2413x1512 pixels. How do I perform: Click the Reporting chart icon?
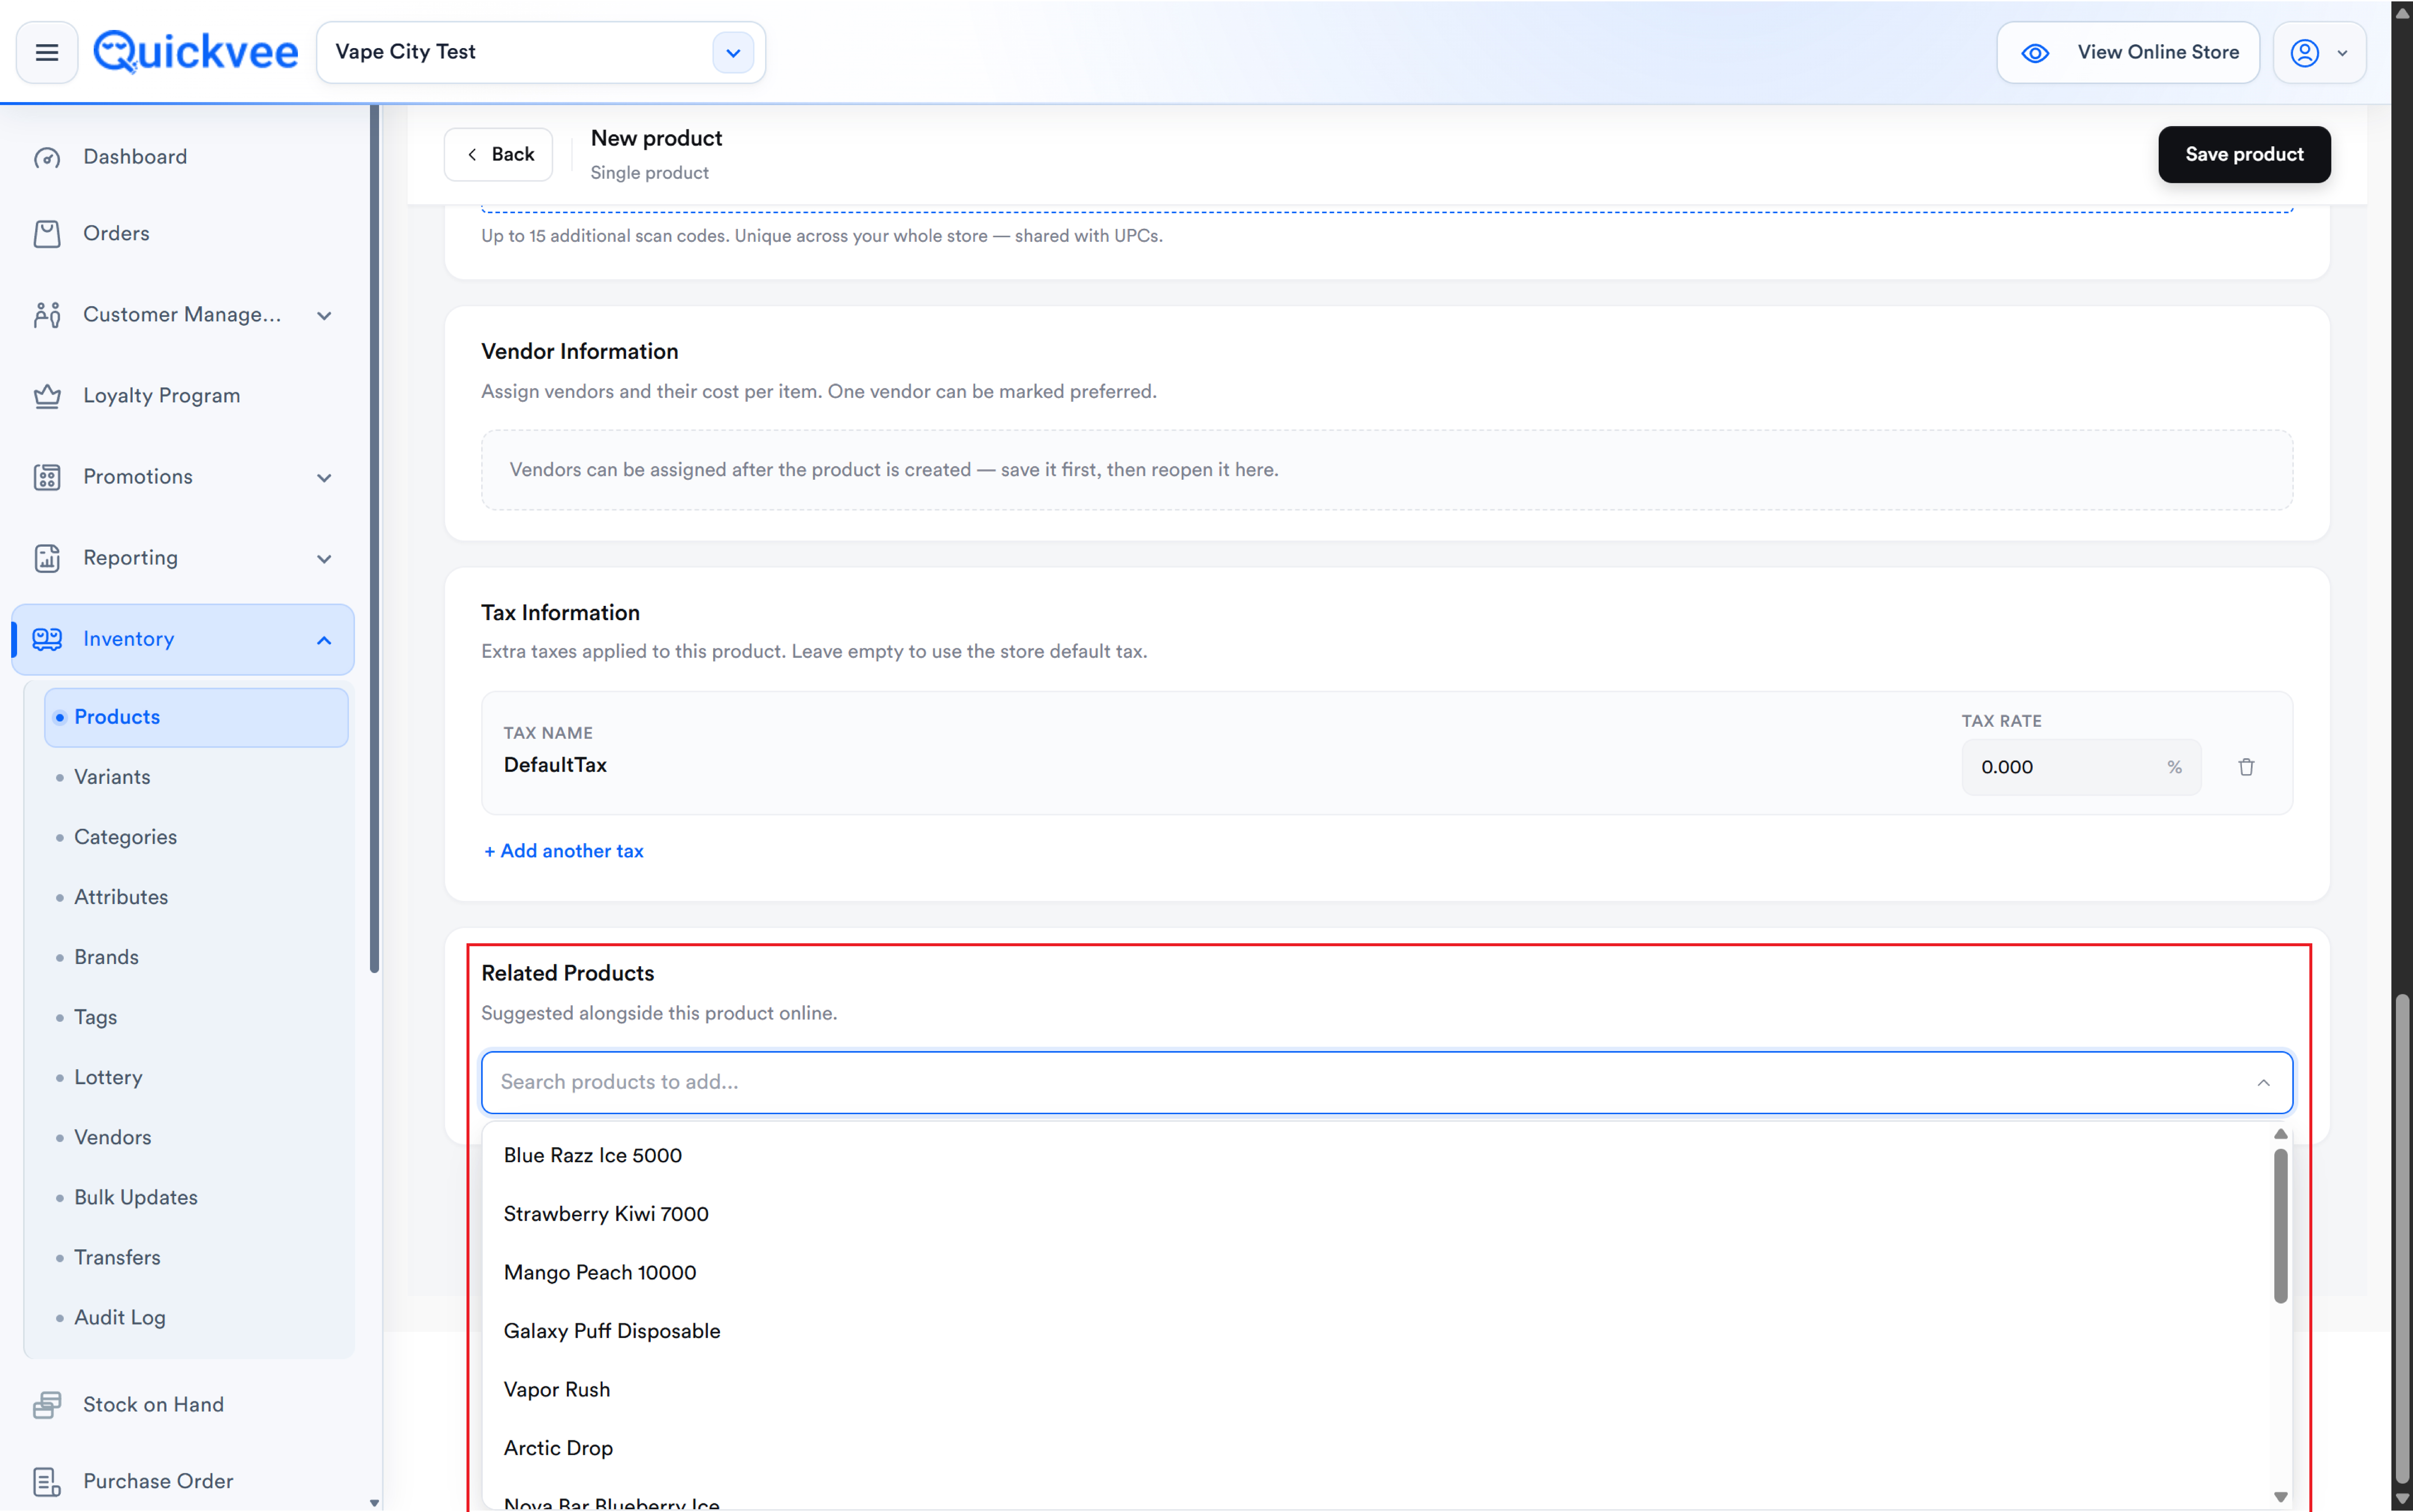(x=47, y=558)
